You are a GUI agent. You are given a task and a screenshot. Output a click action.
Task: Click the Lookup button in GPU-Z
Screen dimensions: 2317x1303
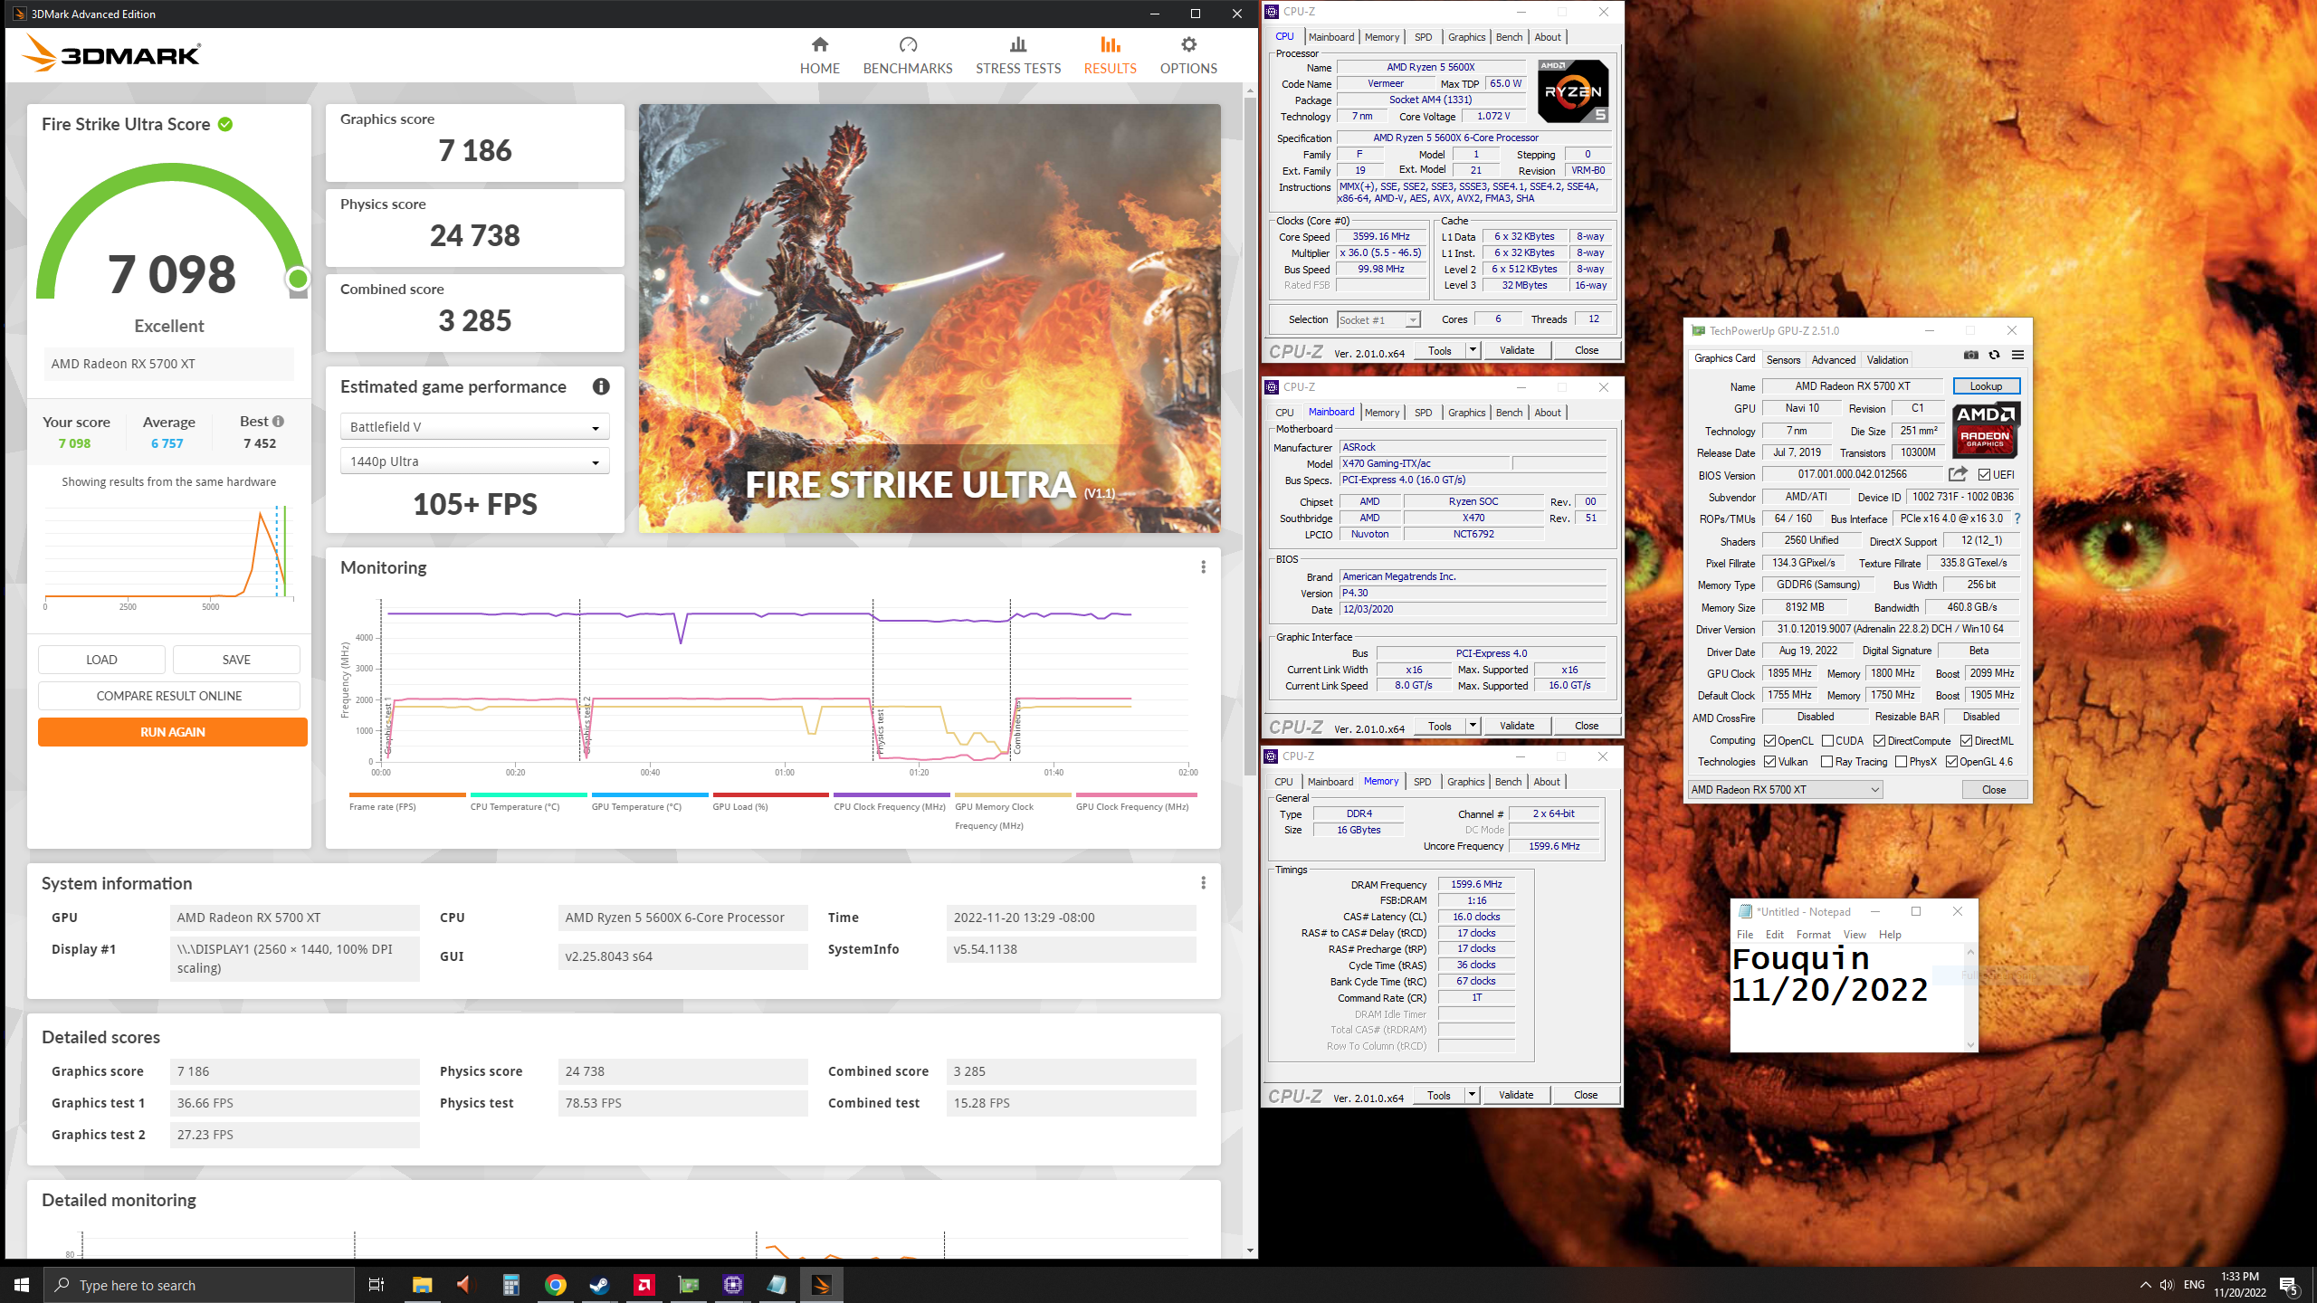tap(1986, 386)
